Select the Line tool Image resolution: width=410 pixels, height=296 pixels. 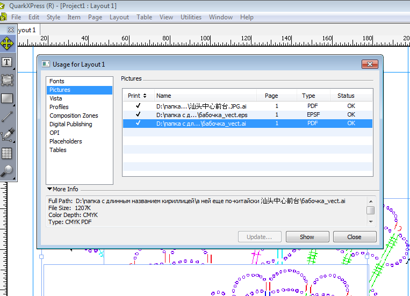7,117
